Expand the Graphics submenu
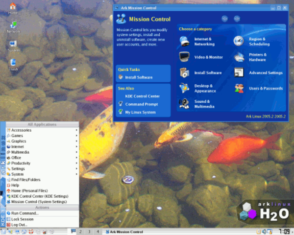The width and height of the screenshot is (294, 235). click(42, 141)
